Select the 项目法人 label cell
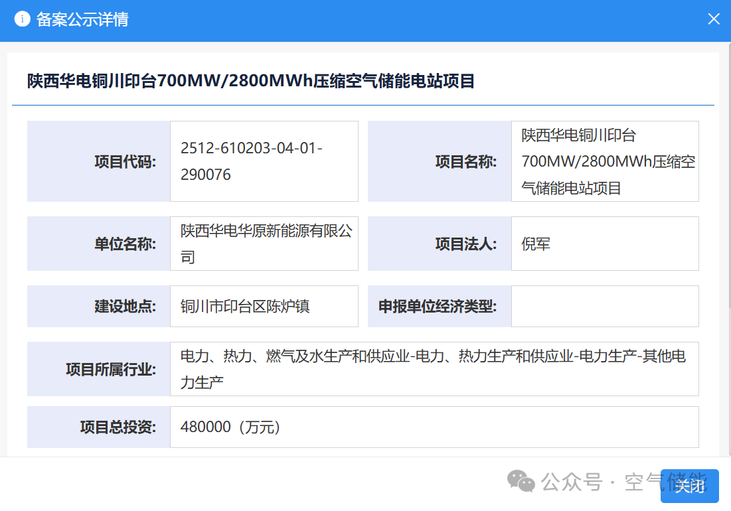Image resolution: width=731 pixels, height=511 pixels. (440, 244)
